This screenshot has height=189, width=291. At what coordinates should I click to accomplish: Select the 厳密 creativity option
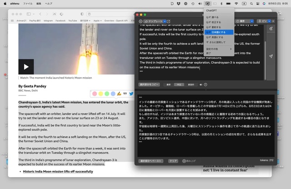(x=168, y=85)
